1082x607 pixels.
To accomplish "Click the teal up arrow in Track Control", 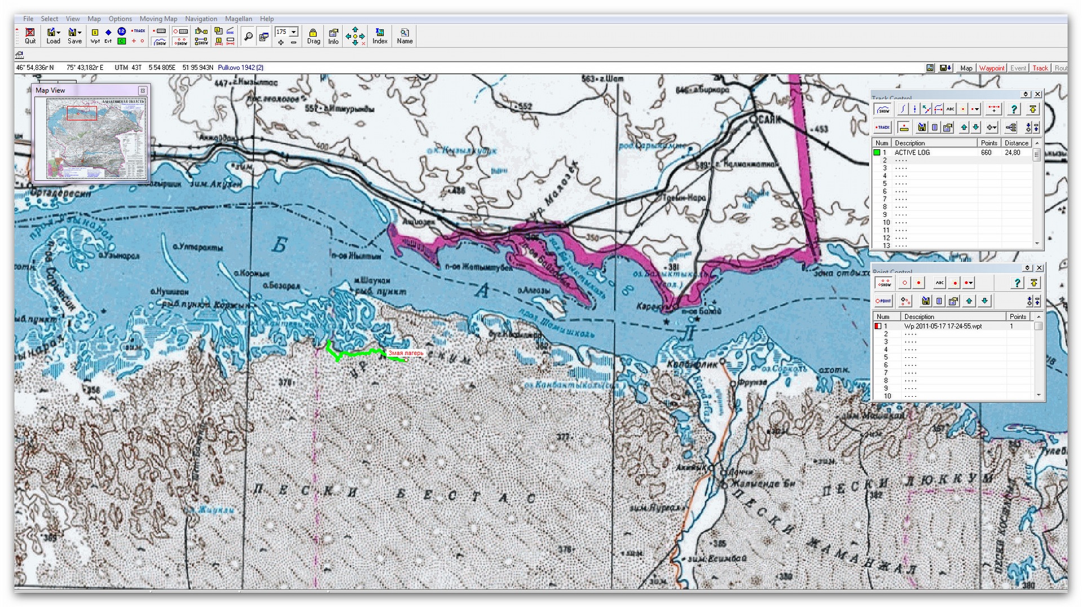I will (964, 127).
